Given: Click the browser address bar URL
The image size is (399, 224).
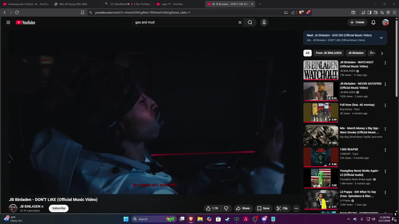Looking at the screenshot, I should [143, 12].
